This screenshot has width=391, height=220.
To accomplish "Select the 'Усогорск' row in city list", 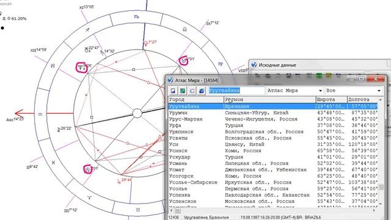I will point(273,176).
